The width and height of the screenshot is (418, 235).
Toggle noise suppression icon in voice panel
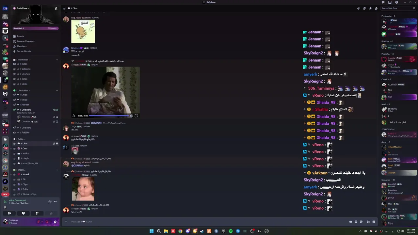coord(50,201)
